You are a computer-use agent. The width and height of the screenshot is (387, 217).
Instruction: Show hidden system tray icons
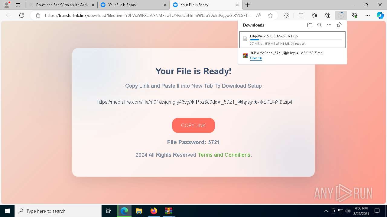pos(326,211)
